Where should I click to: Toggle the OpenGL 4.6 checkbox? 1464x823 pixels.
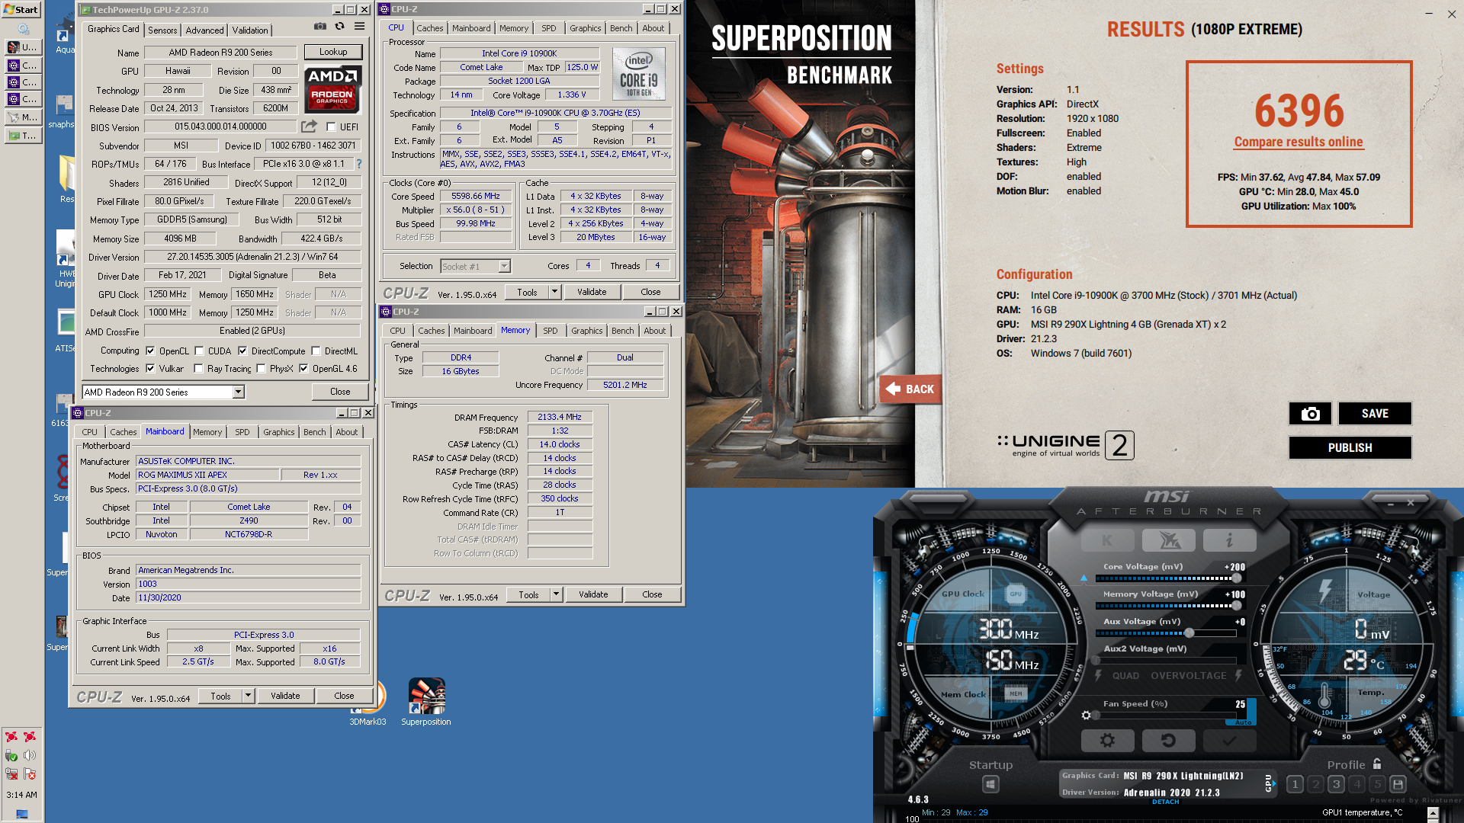[x=303, y=369]
